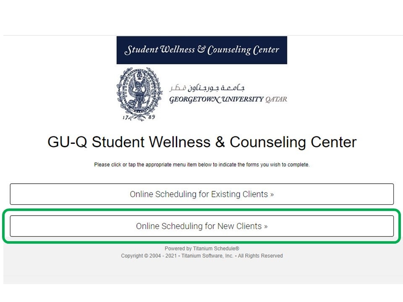The width and height of the screenshot is (403, 302).
Task: Click the » chevron after New Clients
Action: pyautogui.click(x=266, y=226)
